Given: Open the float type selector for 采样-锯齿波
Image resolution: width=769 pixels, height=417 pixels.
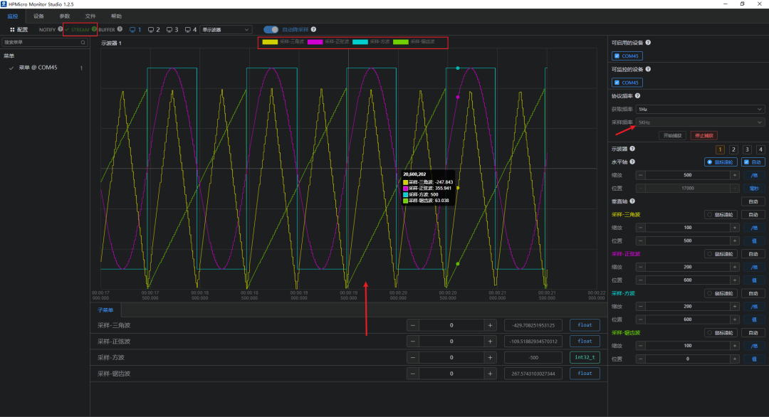Looking at the screenshot, I should [584, 374].
